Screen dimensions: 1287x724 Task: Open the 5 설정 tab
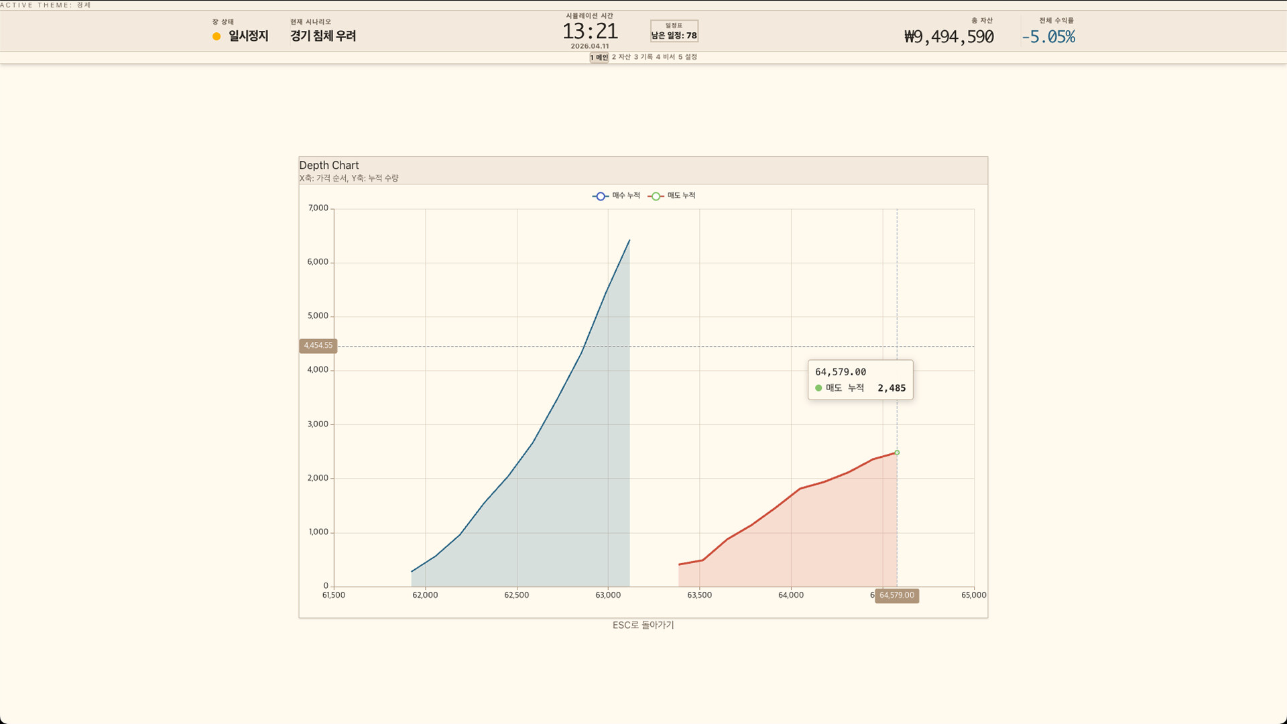pos(686,58)
